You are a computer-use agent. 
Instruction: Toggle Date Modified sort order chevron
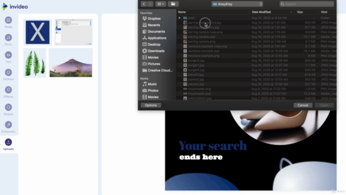[291, 12]
